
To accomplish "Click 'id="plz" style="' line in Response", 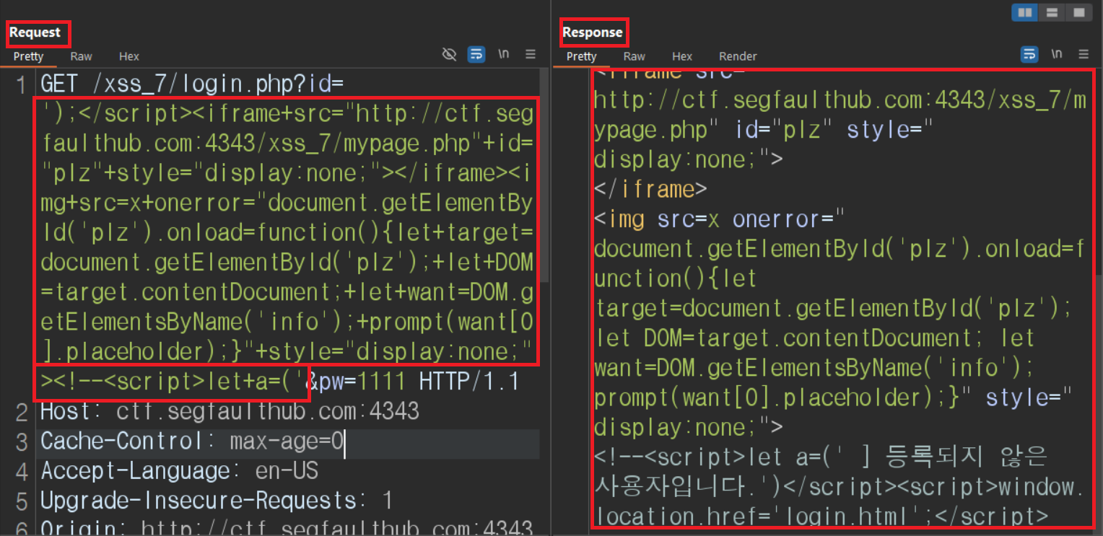I will 835,130.
